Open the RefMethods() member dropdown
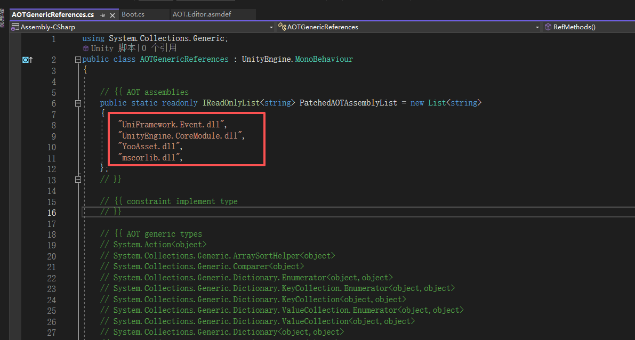Image resolution: width=635 pixels, height=340 pixels. 588,27
